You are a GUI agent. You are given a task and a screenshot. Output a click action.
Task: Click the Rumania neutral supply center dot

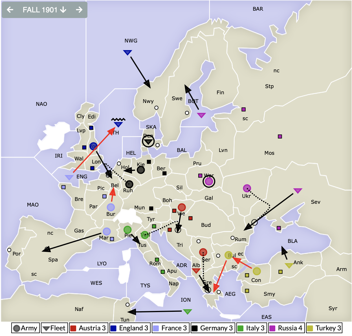(x=233, y=238)
